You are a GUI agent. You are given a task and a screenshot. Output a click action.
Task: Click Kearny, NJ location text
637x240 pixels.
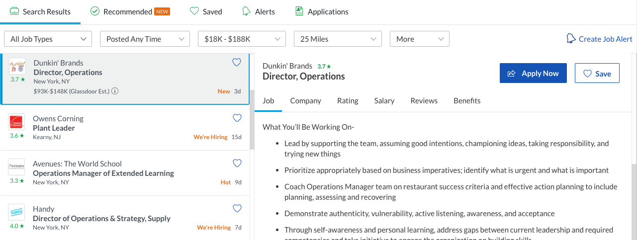coord(47,137)
